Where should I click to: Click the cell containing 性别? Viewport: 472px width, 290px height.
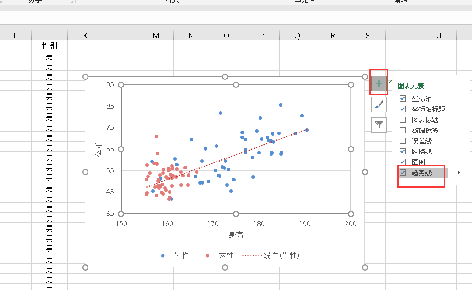click(x=50, y=45)
